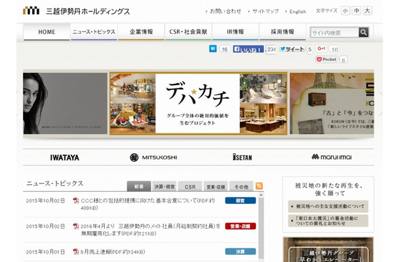Open 早わかりエレベーター banner
Image resolution: width=400 pixels, height=262 pixels.
point(329,250)
